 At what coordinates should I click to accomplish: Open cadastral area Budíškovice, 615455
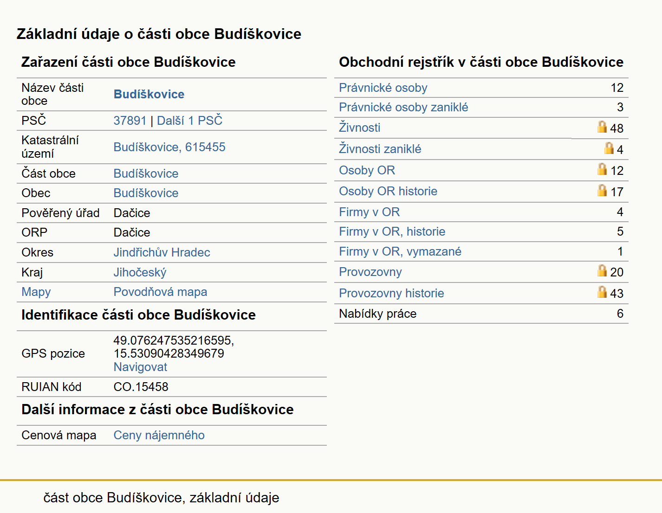point(169,147)
